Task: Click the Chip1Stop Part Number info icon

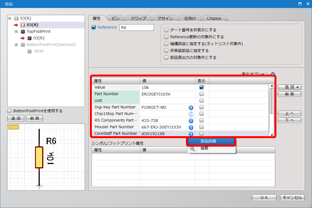Action: (x=191, y=114)
